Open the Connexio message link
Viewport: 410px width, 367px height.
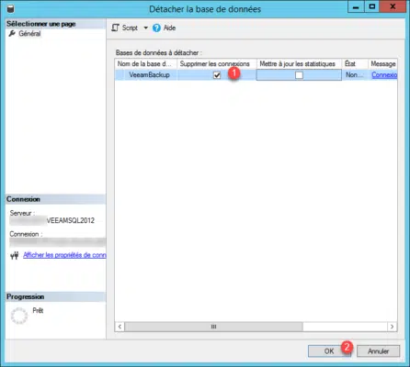(x=384, y=74)
